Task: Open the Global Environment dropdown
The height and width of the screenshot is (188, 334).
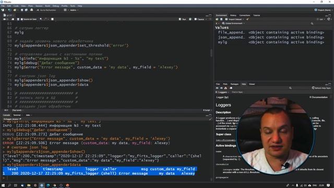Action: (x=233, y=23)
